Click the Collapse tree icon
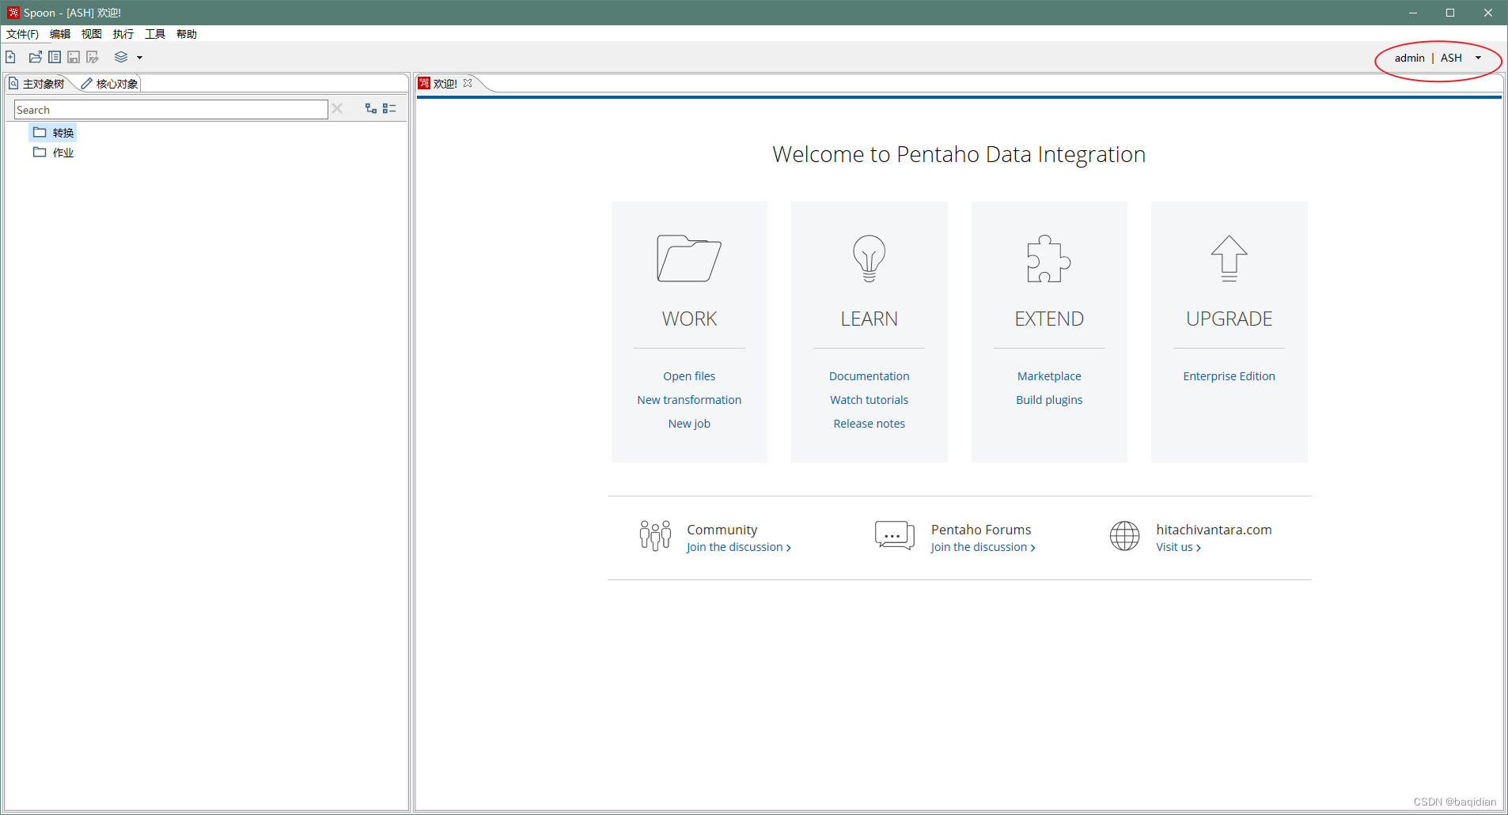The width and height of the screenshot is (1508, 815). point(389,108)
